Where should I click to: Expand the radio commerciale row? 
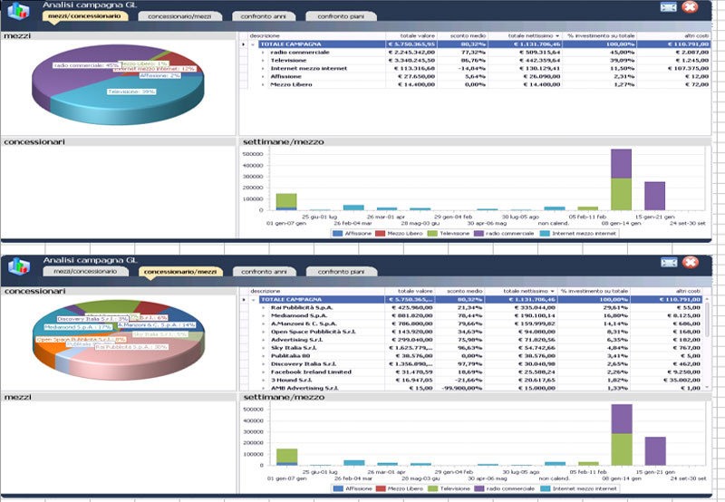pos(263,53)
